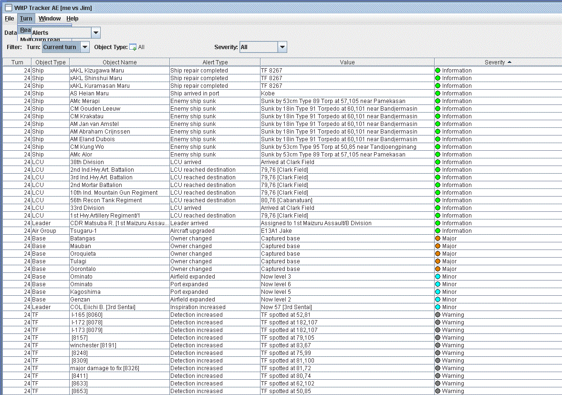Open the File menu
The height and width of the screenshot is (395, 562).
coord(10,19)
